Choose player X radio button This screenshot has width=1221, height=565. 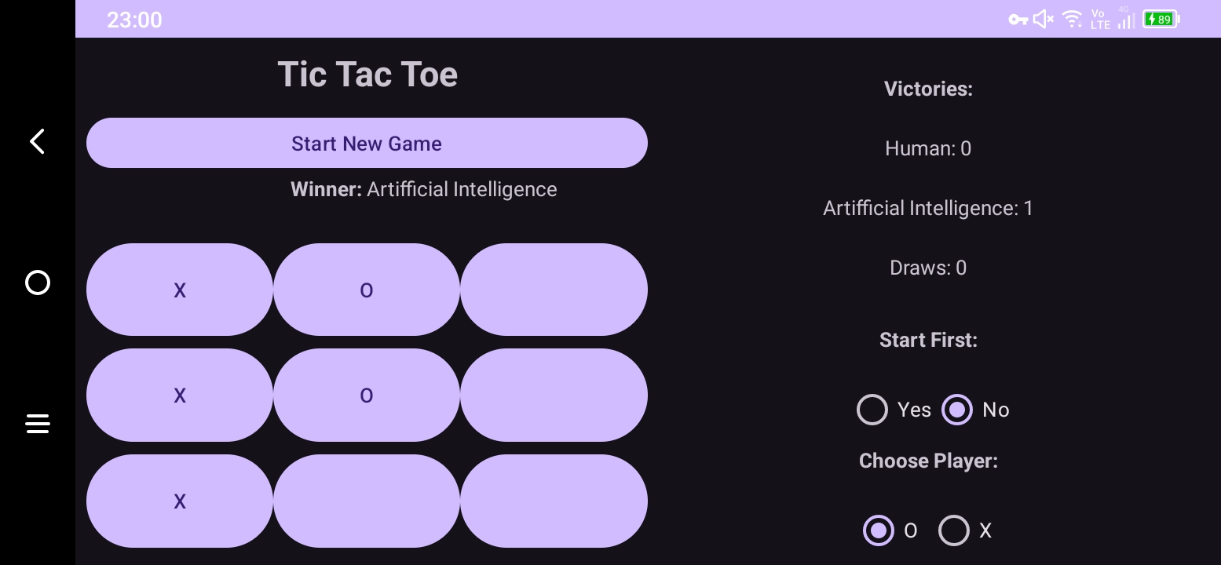point(954,530)
